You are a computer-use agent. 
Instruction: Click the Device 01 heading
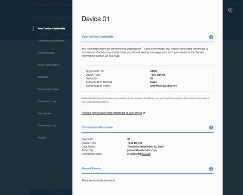tap(95, 19)
